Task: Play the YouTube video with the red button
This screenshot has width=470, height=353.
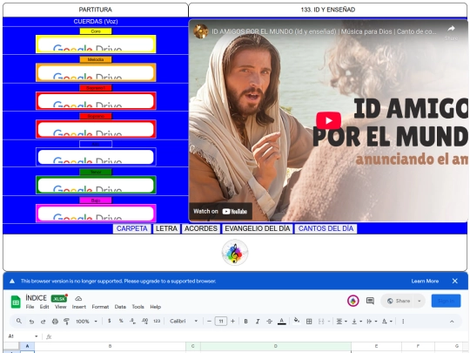Action: tap(328, 120)
